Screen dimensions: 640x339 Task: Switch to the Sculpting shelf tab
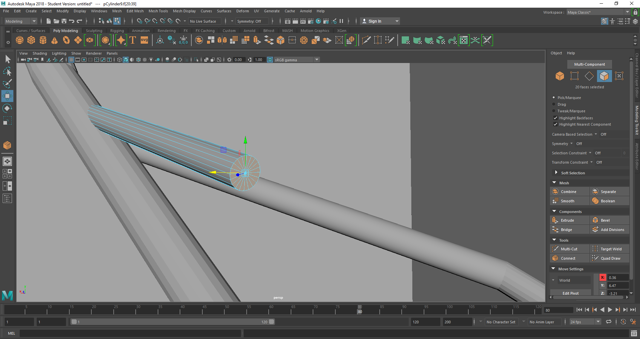[94, 31]
